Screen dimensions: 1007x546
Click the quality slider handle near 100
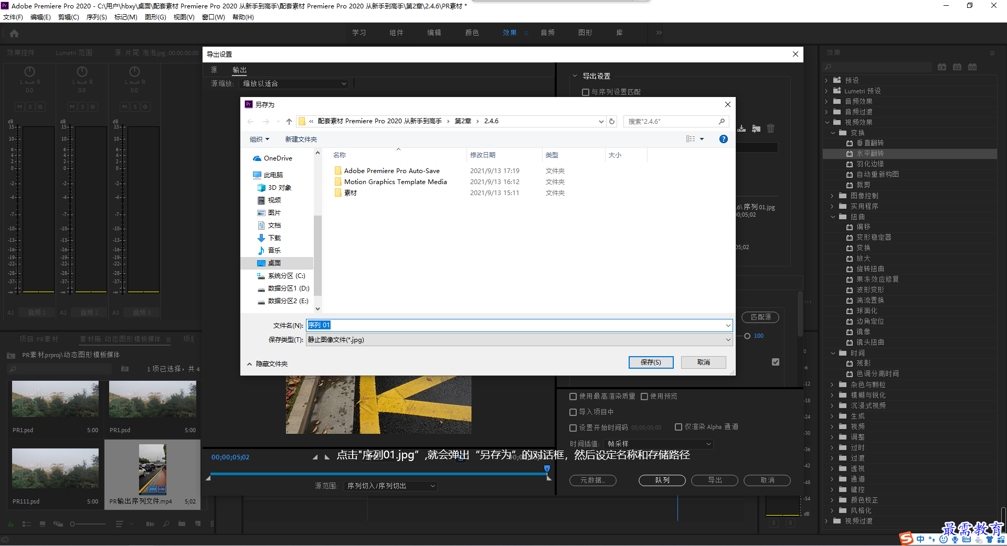coord(747,336)
